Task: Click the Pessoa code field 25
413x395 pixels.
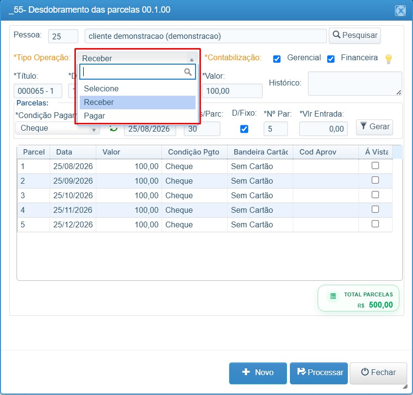Action: 63,36
